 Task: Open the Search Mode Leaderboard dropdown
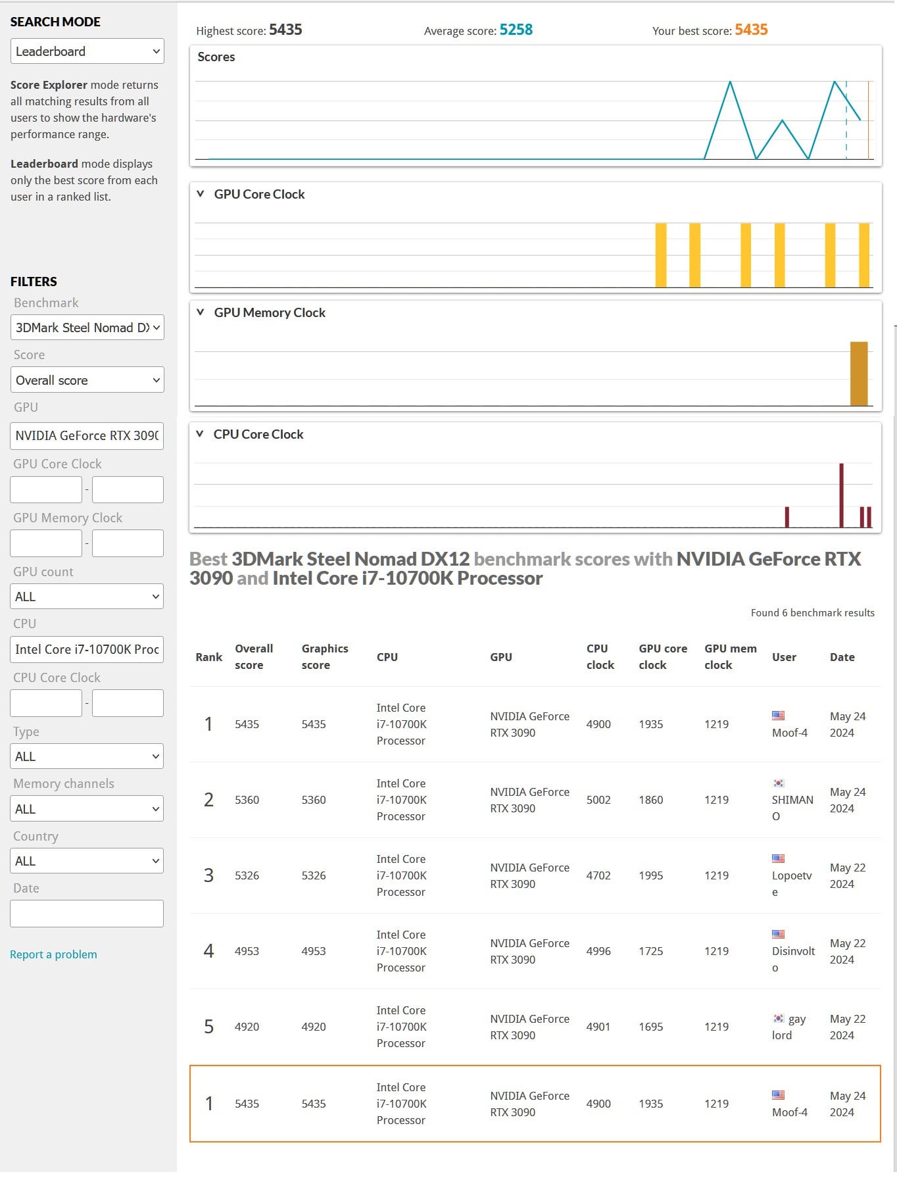(87, 51)
